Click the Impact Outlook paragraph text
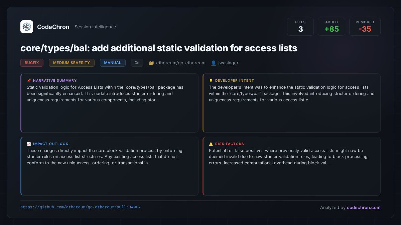The width and height of the screenshot is (401, 225). click(x=105, y=157)
